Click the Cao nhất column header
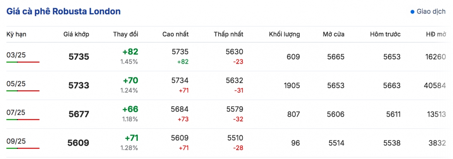Viewport: 453px width, 159px height. coord(175,34)
